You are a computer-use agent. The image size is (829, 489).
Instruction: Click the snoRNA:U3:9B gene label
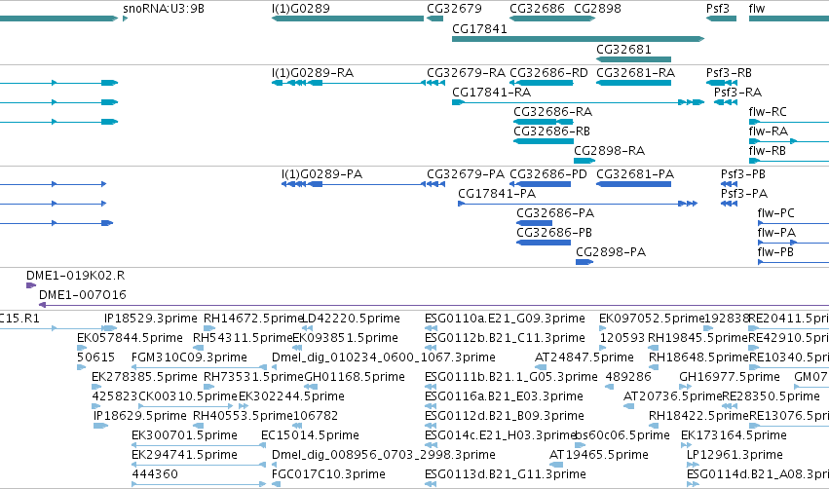pos(164,9)
